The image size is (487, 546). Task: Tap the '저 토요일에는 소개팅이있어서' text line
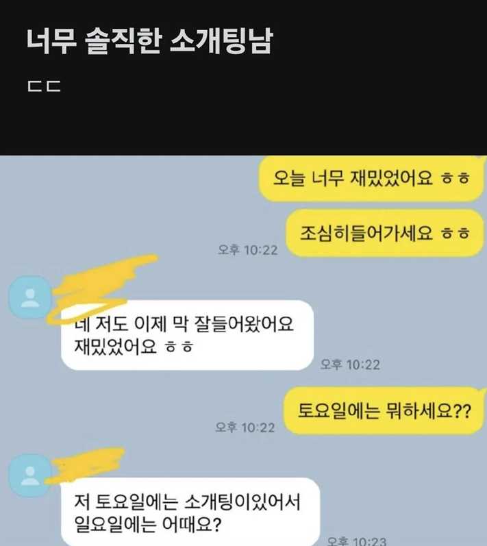[x=187, y=501]
